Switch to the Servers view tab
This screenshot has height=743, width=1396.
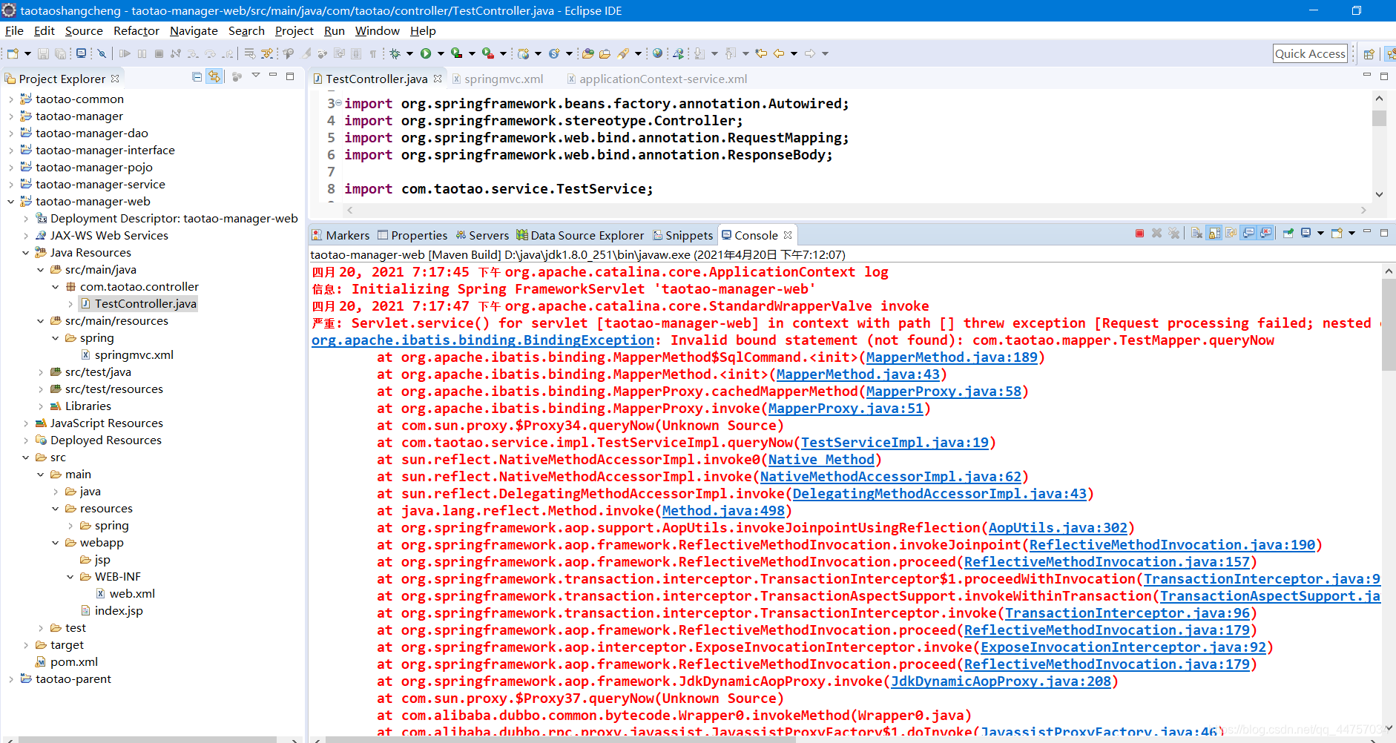click(x=482, y=235)
